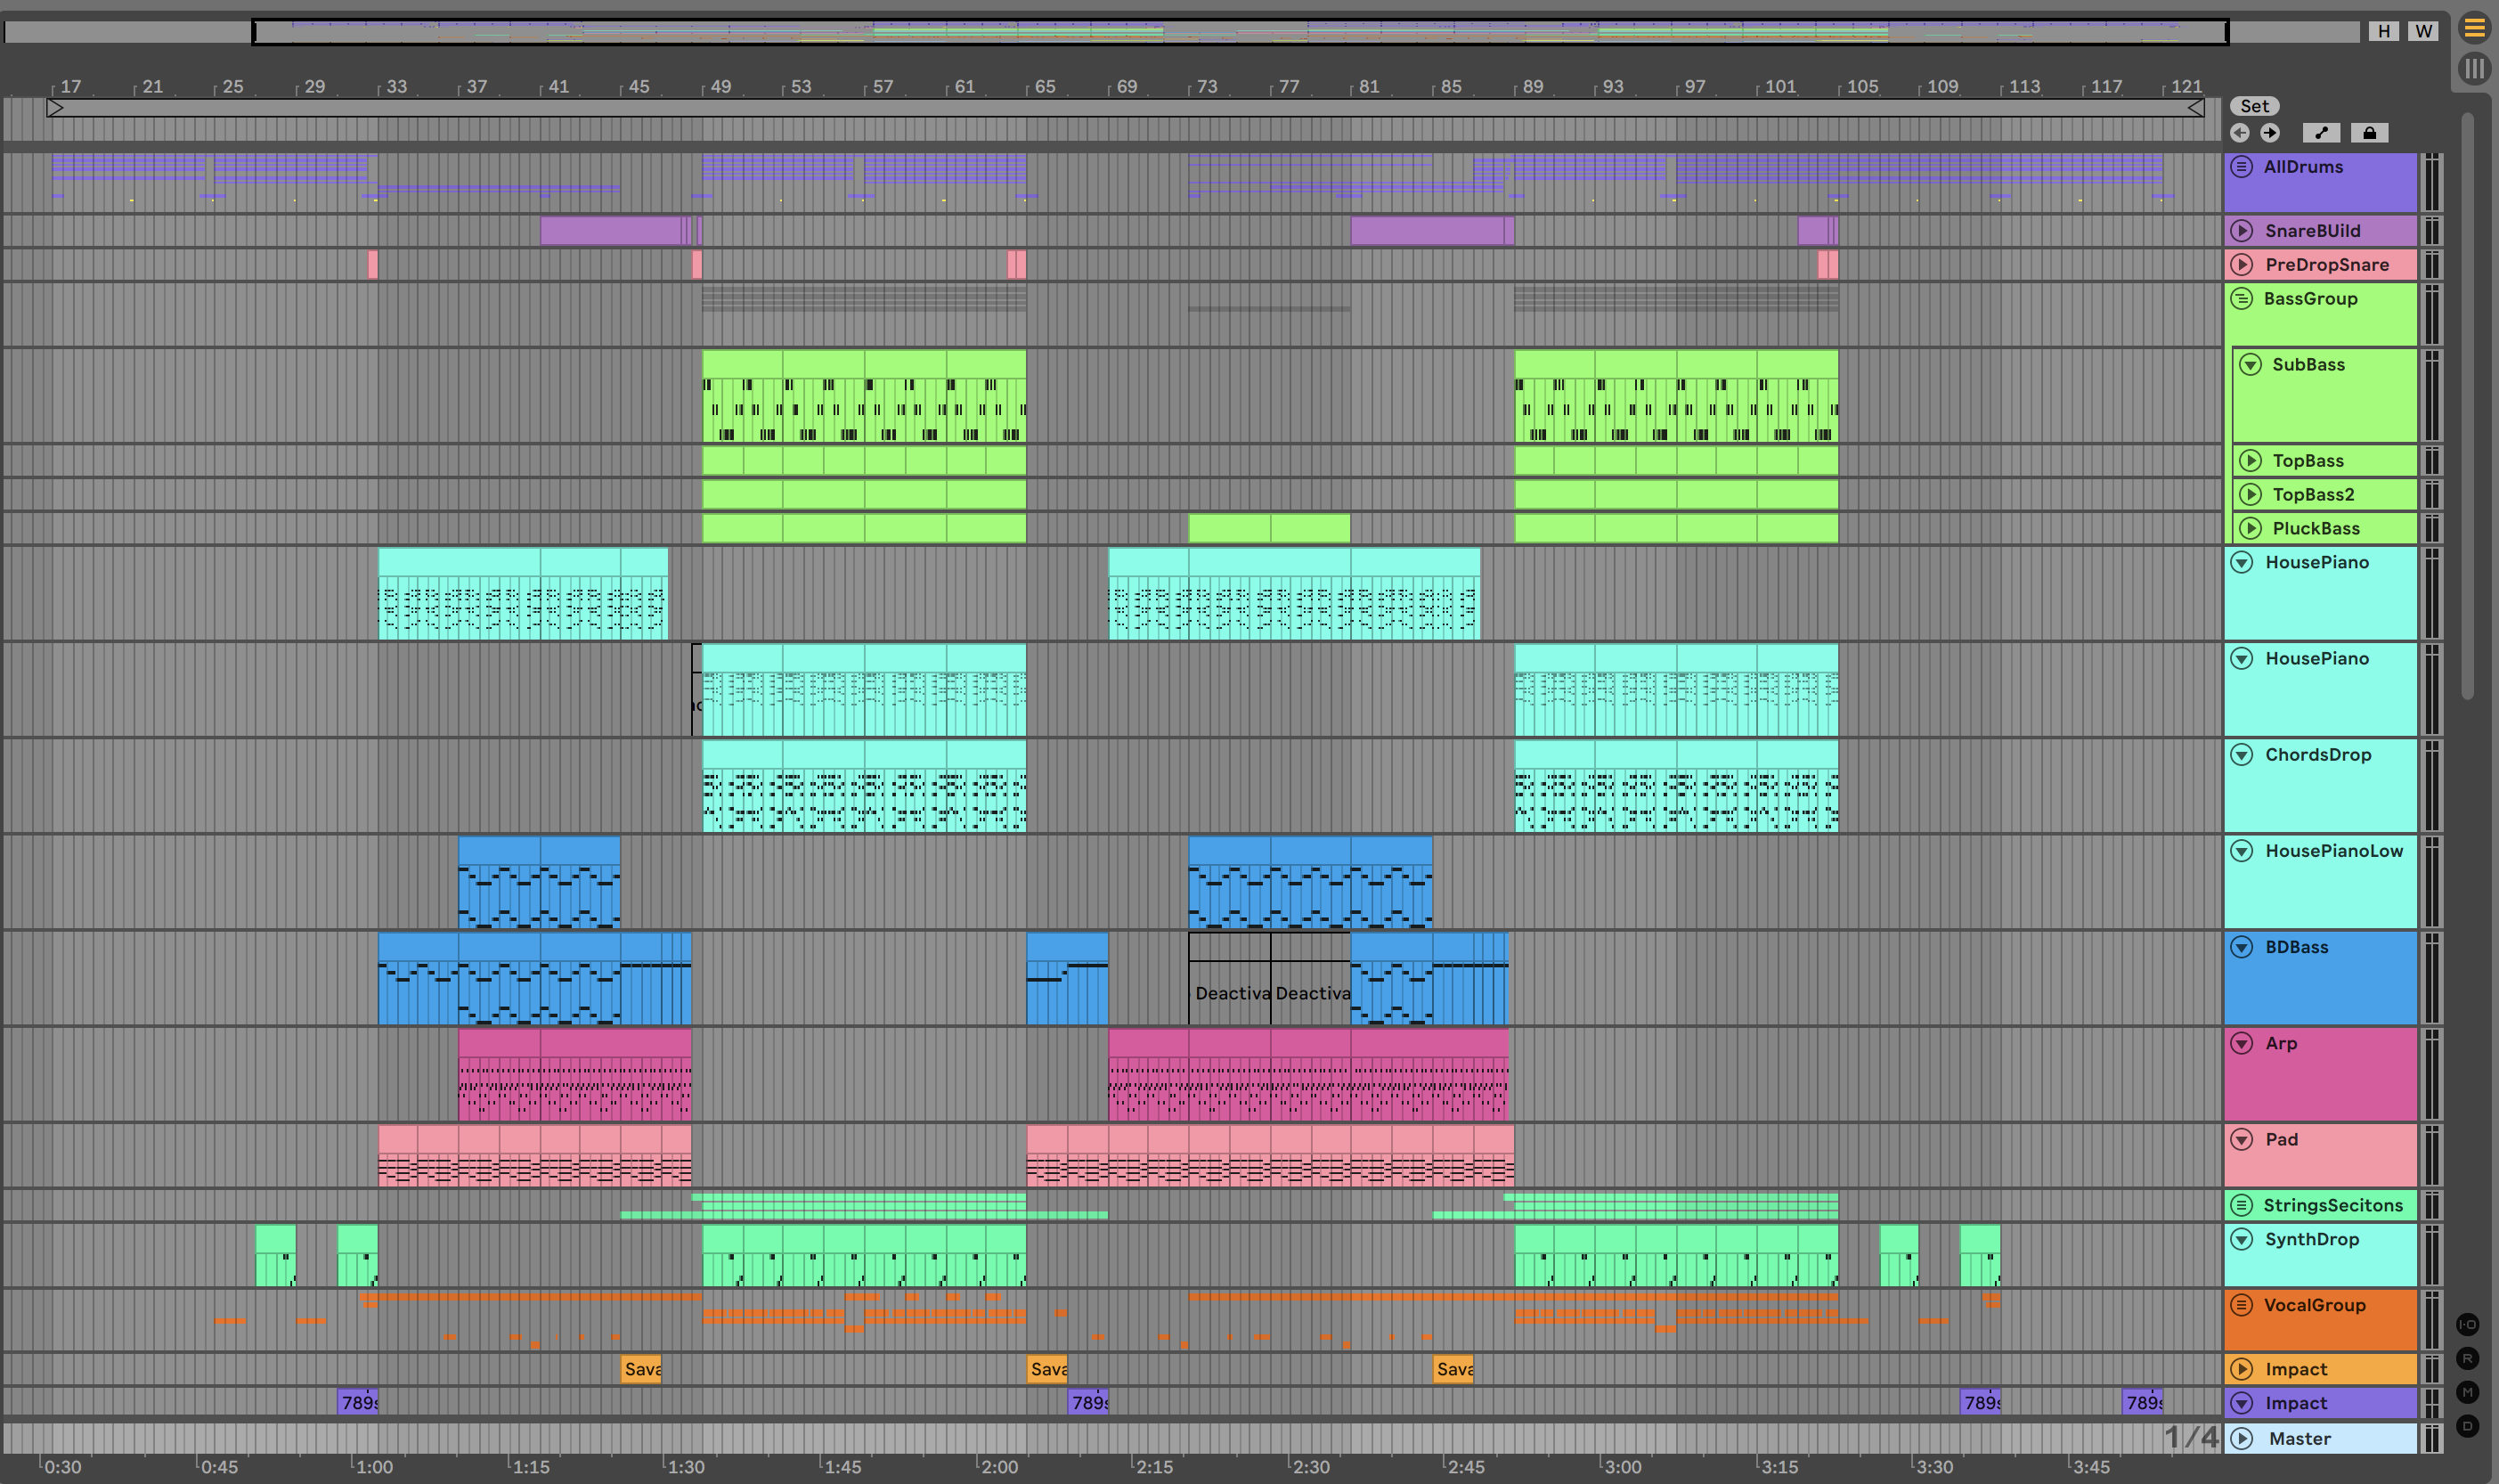The width and height of the screenshot is (2499, 1484).
Task: Unfold the AllDrums group track
Action: tap(2243, 167)
